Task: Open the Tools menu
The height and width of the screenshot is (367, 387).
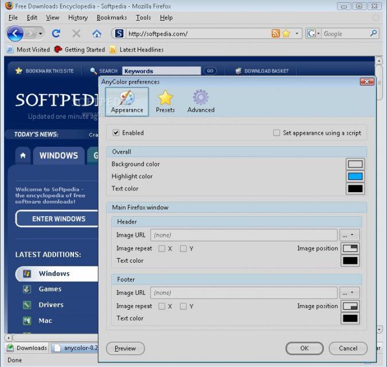Action: 143,18
